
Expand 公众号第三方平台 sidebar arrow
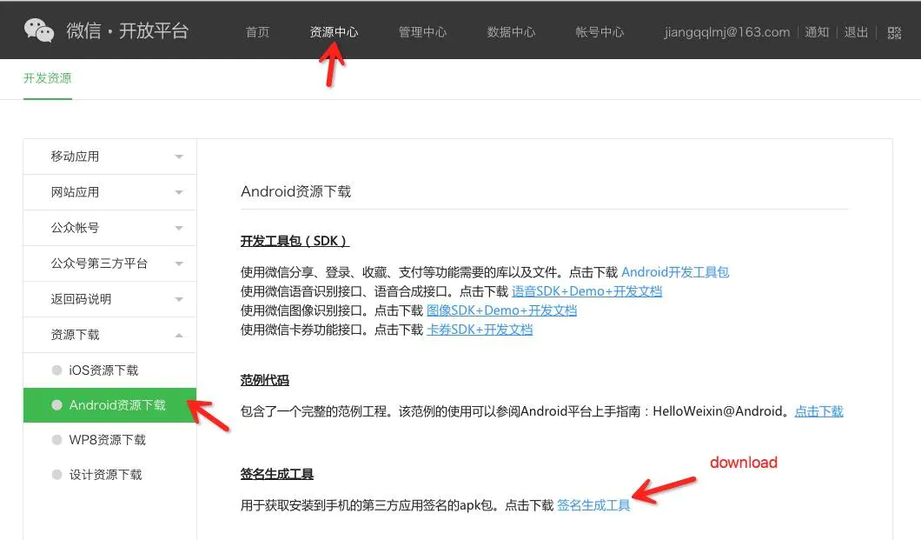pyautogui.click(x=179, y=263)
